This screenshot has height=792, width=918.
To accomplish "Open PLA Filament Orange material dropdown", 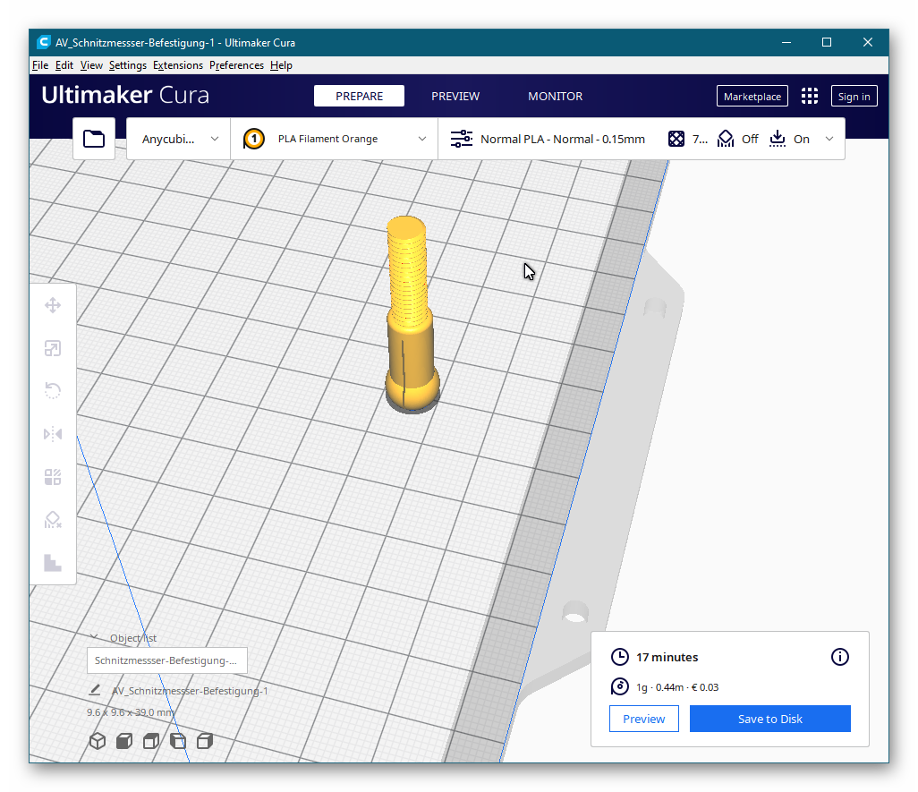I will pos(335,139).
